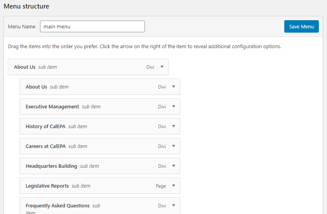This screenshot has width=327, height=214.
Task: Open Headquarters Building dropdown arrow
Action: (174, 166)
